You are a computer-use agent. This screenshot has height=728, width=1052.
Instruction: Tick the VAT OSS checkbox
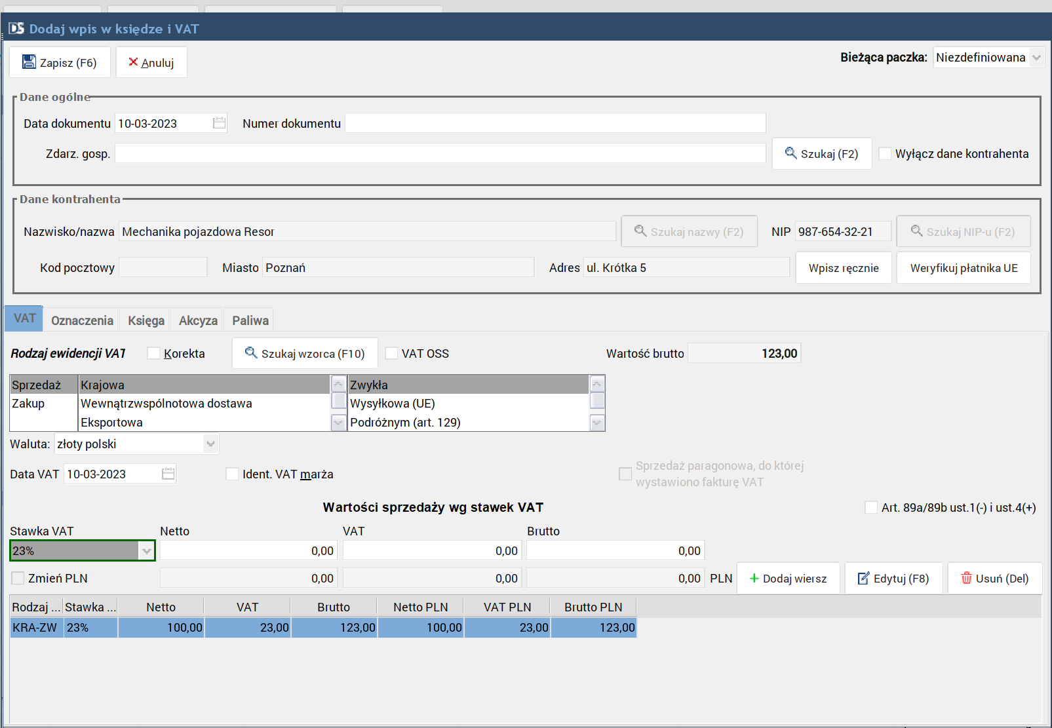point(391,354)
